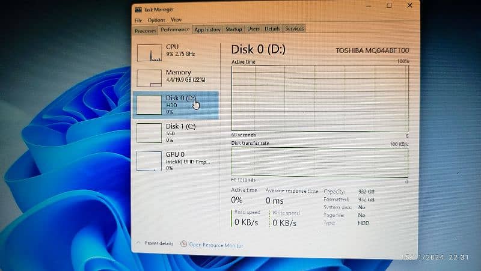Open Resource Monitor link
The width and height of the screenshot is (481, 271).
(x=215, y=245)
